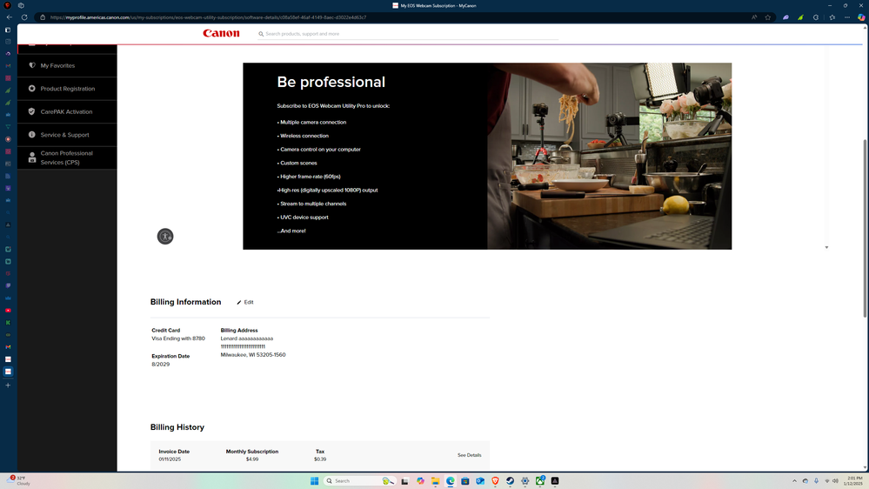Viewport: 869px width, 489px height.
Task: Click the search products input field
Action: click(x=410, y=34)
